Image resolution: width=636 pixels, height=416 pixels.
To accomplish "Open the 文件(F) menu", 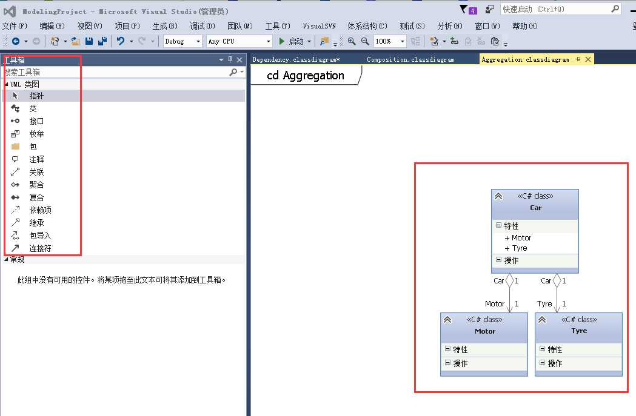I will point(15,26).
